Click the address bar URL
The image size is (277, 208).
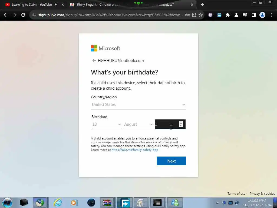coord(111,15)
